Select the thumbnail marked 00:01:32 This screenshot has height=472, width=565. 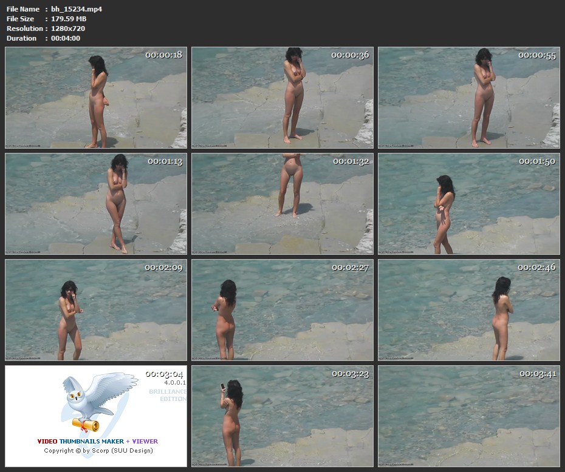click(x=282, y=204)
